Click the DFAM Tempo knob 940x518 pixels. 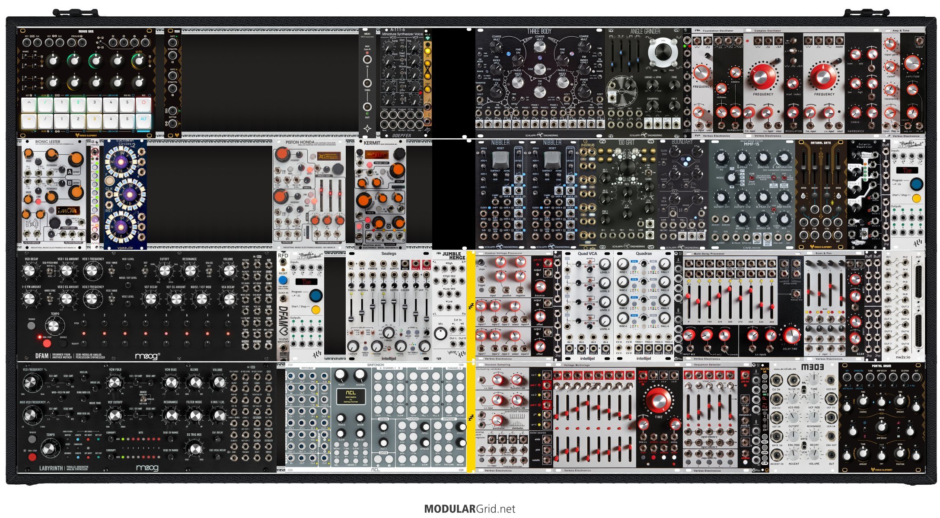(x=54, y=326)
